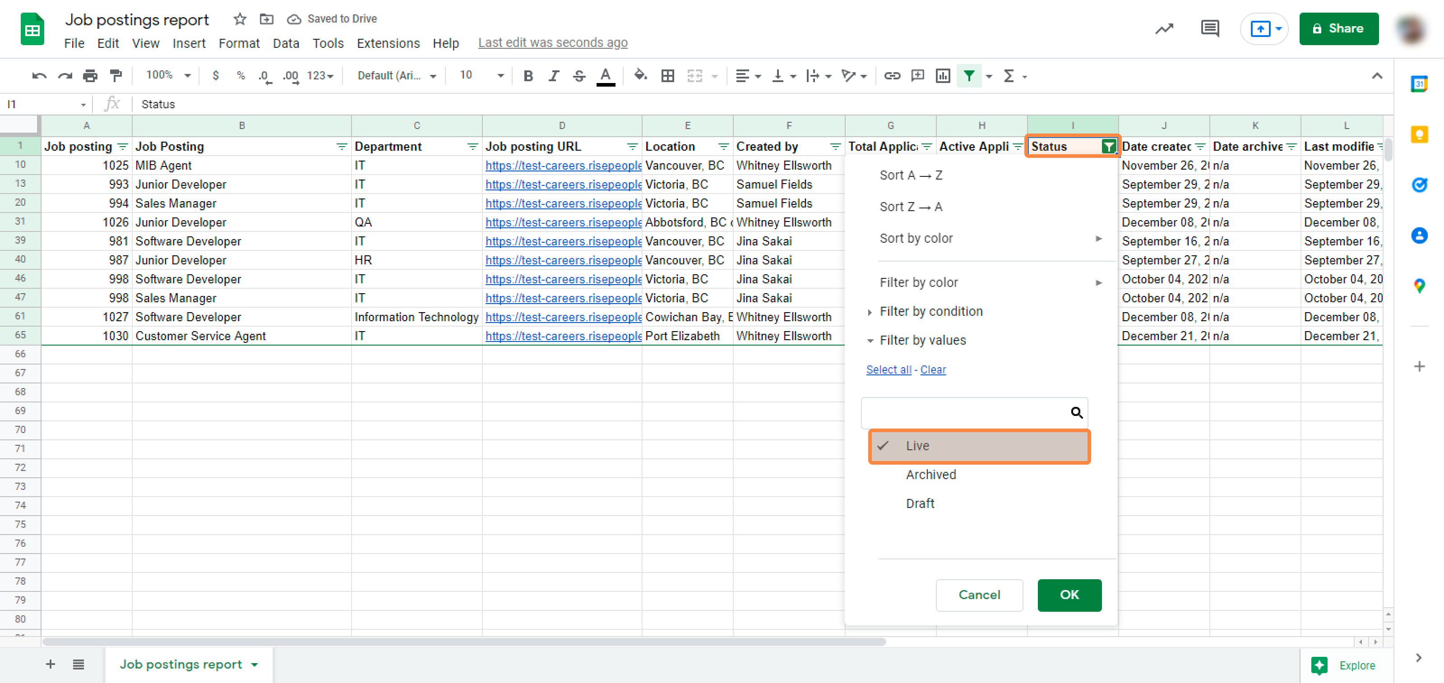
Task: Open the font family dropdown
Action: click(396, 76)
